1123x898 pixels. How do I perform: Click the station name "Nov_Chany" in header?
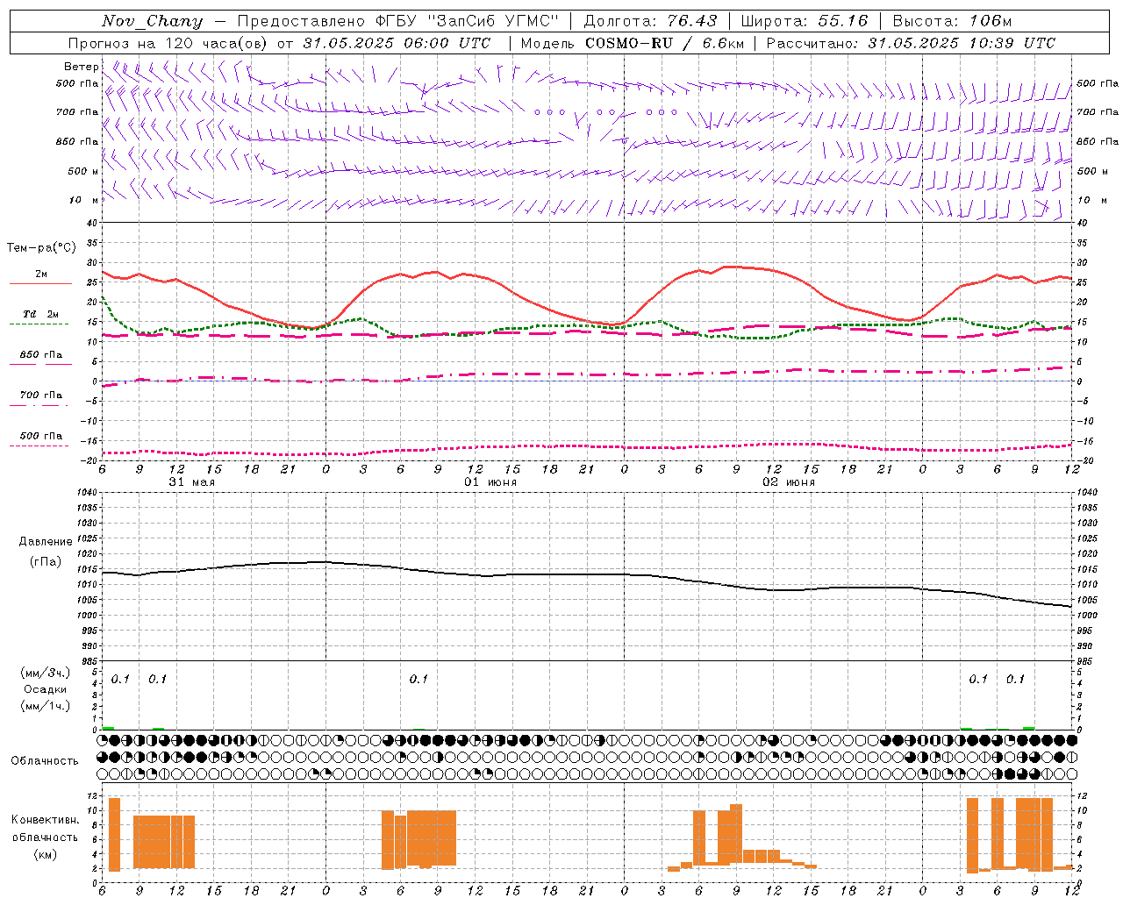(152, 21)
